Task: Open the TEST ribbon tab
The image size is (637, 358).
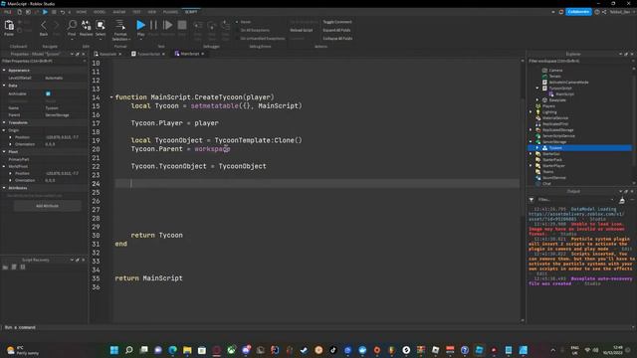Action: [x=137, y=12]
